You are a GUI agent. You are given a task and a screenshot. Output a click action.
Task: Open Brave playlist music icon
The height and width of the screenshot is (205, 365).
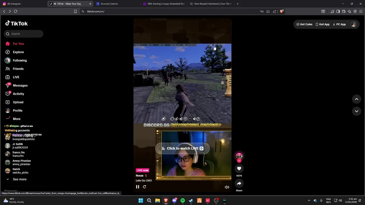coord(332,11)
